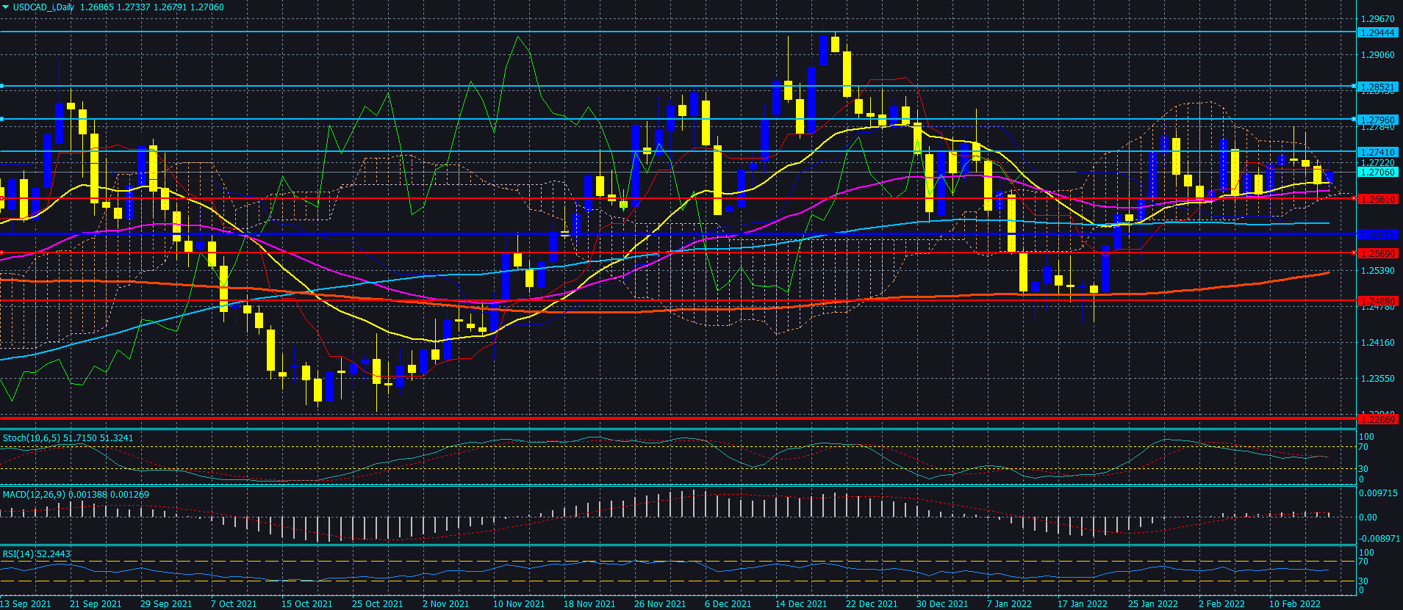Select the cyan 1.29444 price tag
The height and width of the screenshot is (610, 1403).
[x=1377, y=33]
